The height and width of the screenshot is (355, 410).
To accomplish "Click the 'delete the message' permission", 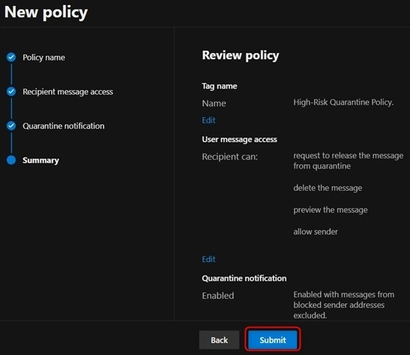I will coord(328,188).
